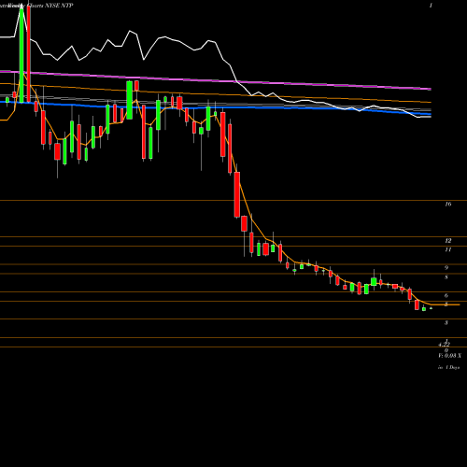The width and height of the screenshot is (467, 467).
Task: Click the last small green candlestick
Action: pos(432,308)
